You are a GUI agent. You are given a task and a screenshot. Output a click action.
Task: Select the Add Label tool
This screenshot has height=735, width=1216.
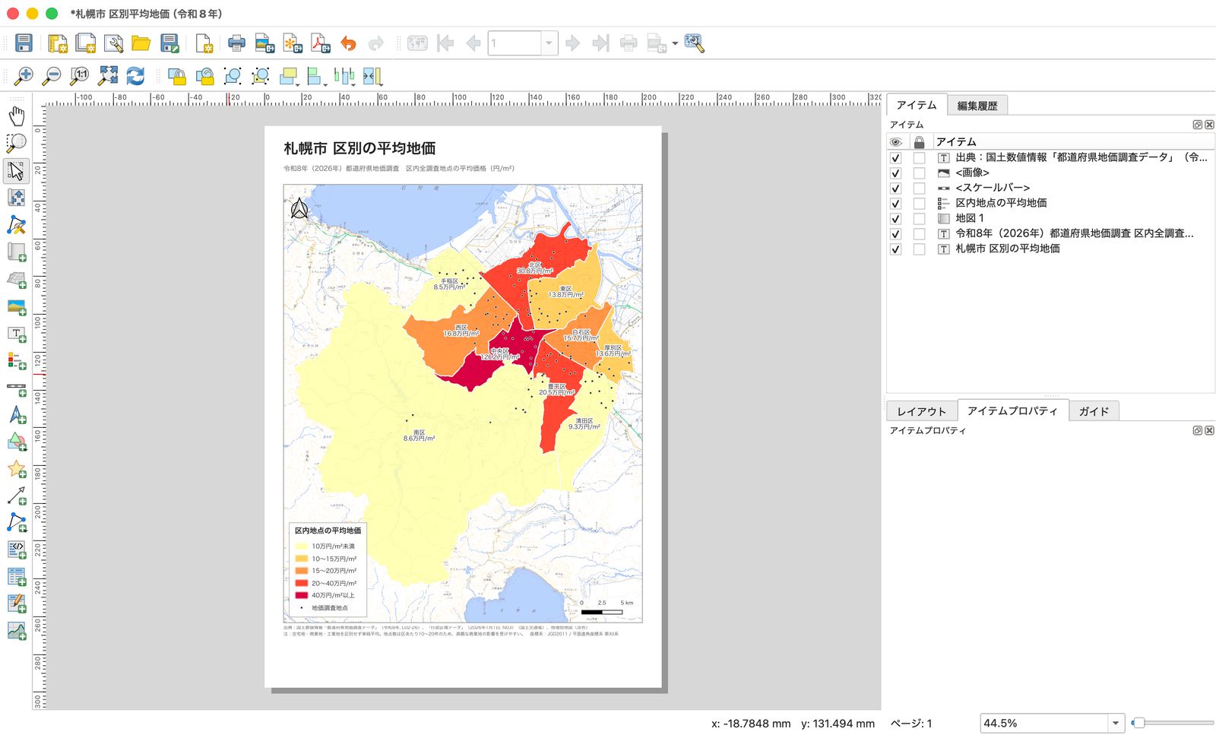[x=17, y=334]
